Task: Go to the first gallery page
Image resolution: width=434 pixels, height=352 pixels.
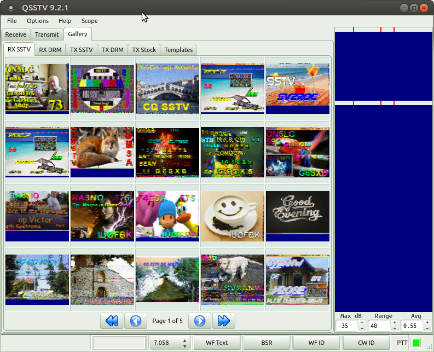Action: pyautogui.click(x=111, y=321)
